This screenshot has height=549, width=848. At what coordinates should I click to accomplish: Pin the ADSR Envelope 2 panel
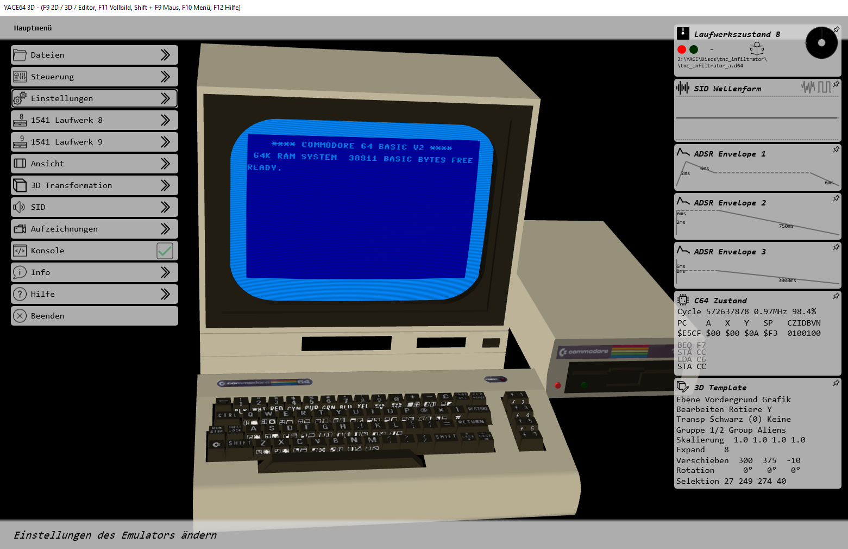(837, 198)
